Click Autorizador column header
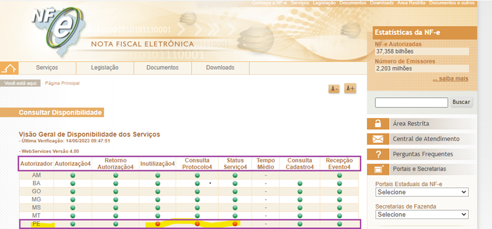492x229 pixels. click(x=36, y=164)
